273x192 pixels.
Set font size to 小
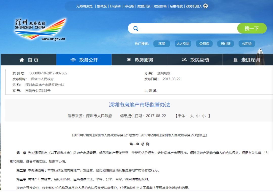[204, 116]
